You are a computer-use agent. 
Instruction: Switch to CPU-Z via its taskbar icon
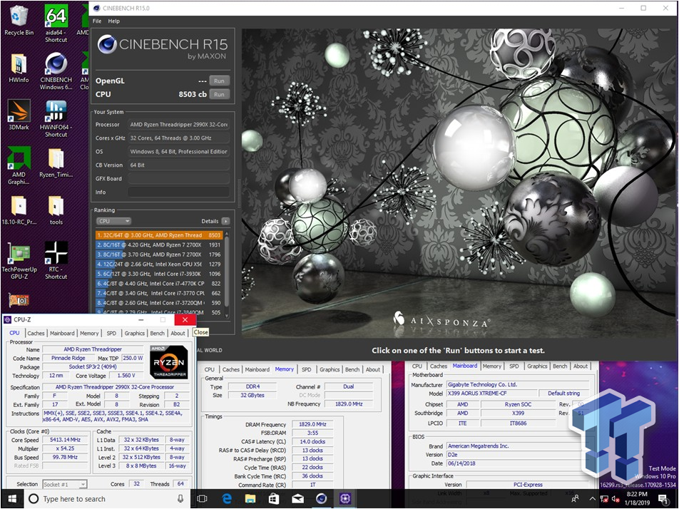(345, 498)
